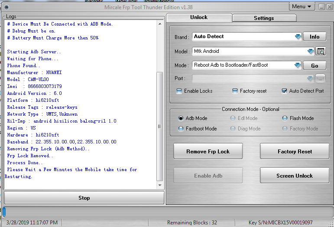Close the Miracle Frp Tool window
This screenshot has width=334, height=227.
(330, 7)
